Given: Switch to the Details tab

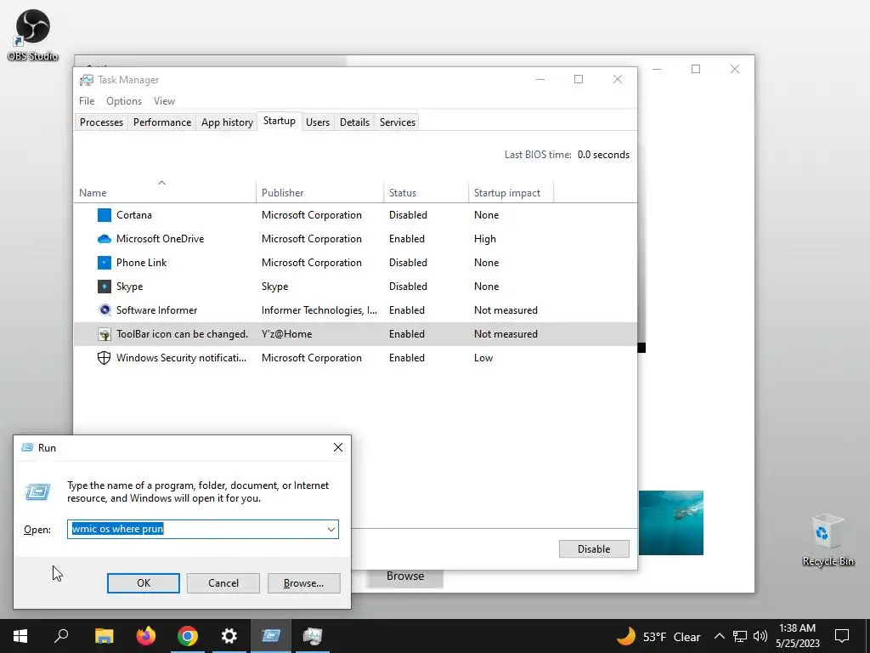Looking at the screenshot, I should (x=354, y=122).
